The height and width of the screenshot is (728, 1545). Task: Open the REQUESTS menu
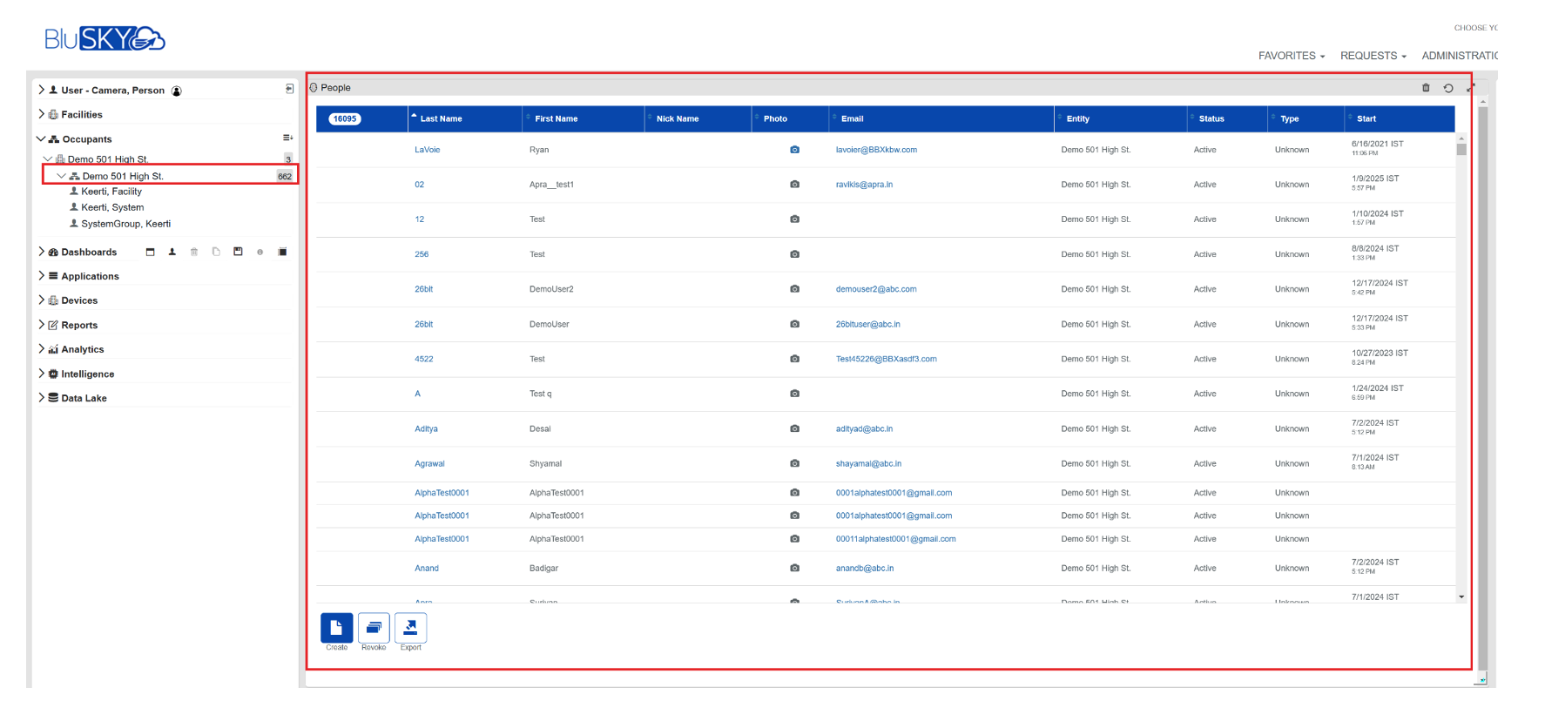click(x=1373, y=56)
